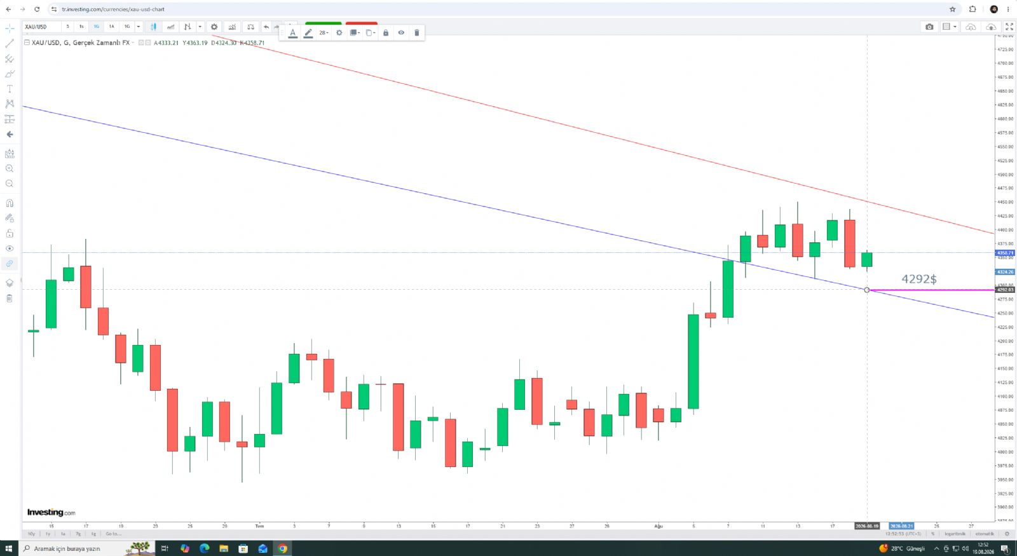The width and height of the screenshot is (1017, 556).
Task: Lock the selected drawing object
Action: [386, 32]
